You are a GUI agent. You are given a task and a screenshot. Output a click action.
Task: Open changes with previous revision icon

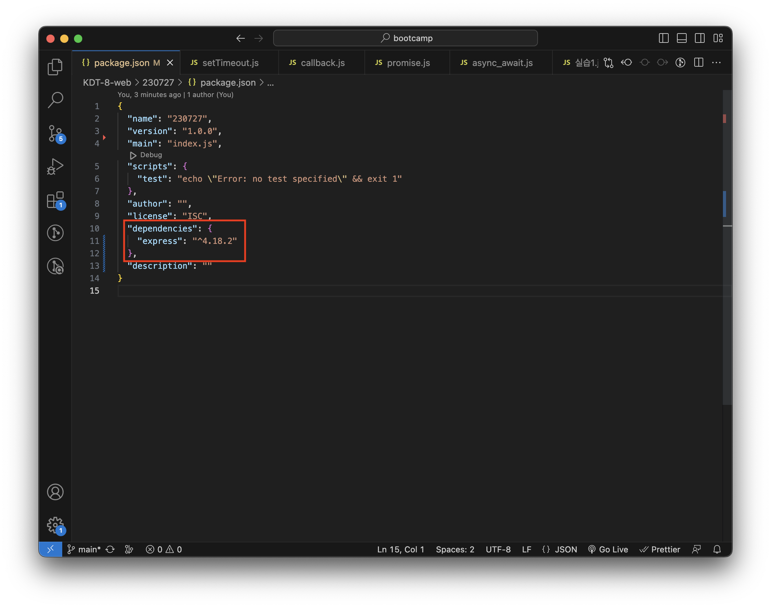point(626,63)
